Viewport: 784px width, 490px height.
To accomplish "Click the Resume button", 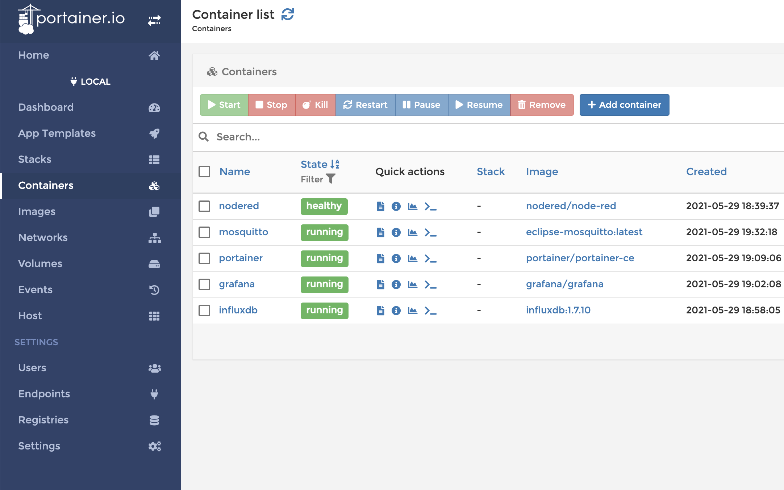I will click(479, 105).
